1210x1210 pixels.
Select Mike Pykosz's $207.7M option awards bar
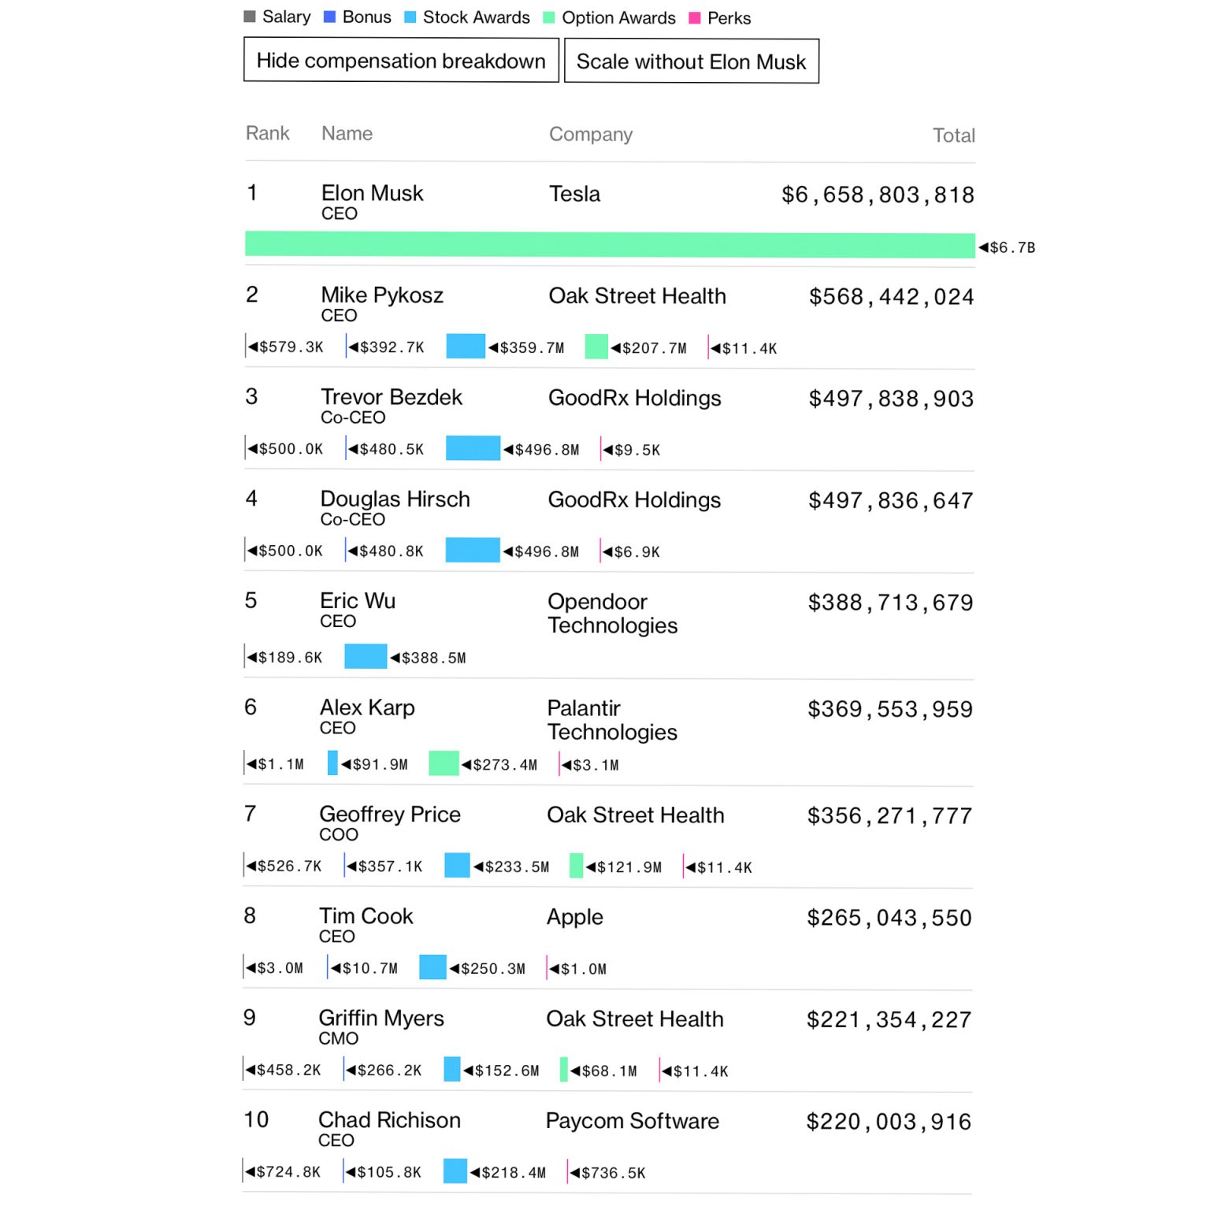click(596, 347)
